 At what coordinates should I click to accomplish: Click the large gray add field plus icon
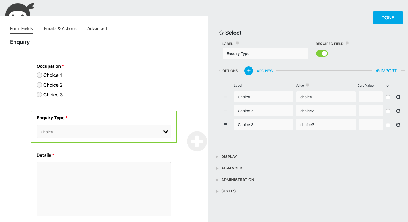tap(197, 141)
